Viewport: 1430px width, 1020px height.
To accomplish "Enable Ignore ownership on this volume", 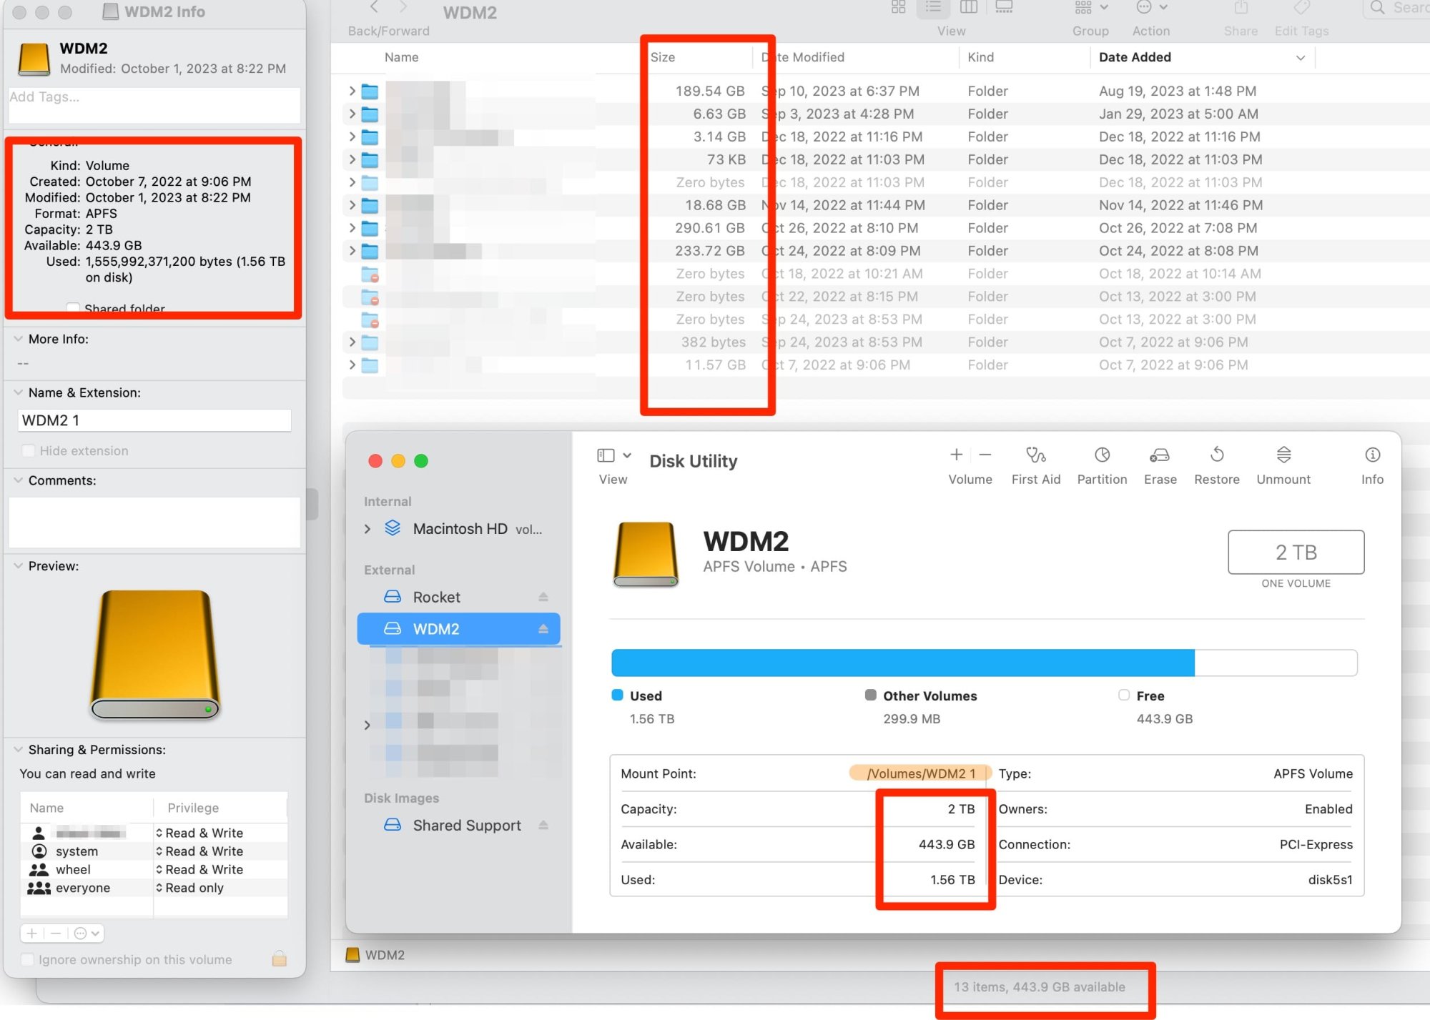I will 28,960.
